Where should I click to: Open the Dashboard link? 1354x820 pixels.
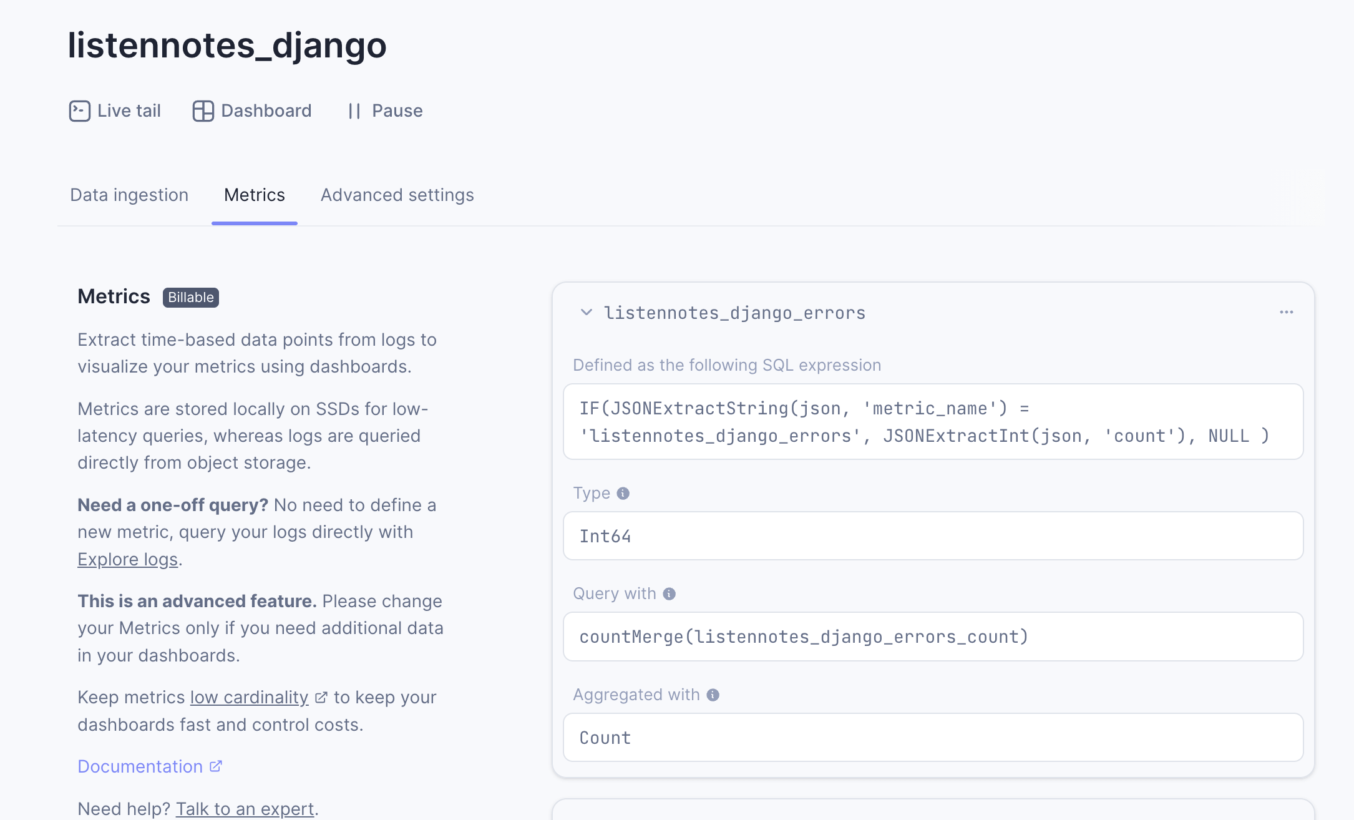click(252, 111)
